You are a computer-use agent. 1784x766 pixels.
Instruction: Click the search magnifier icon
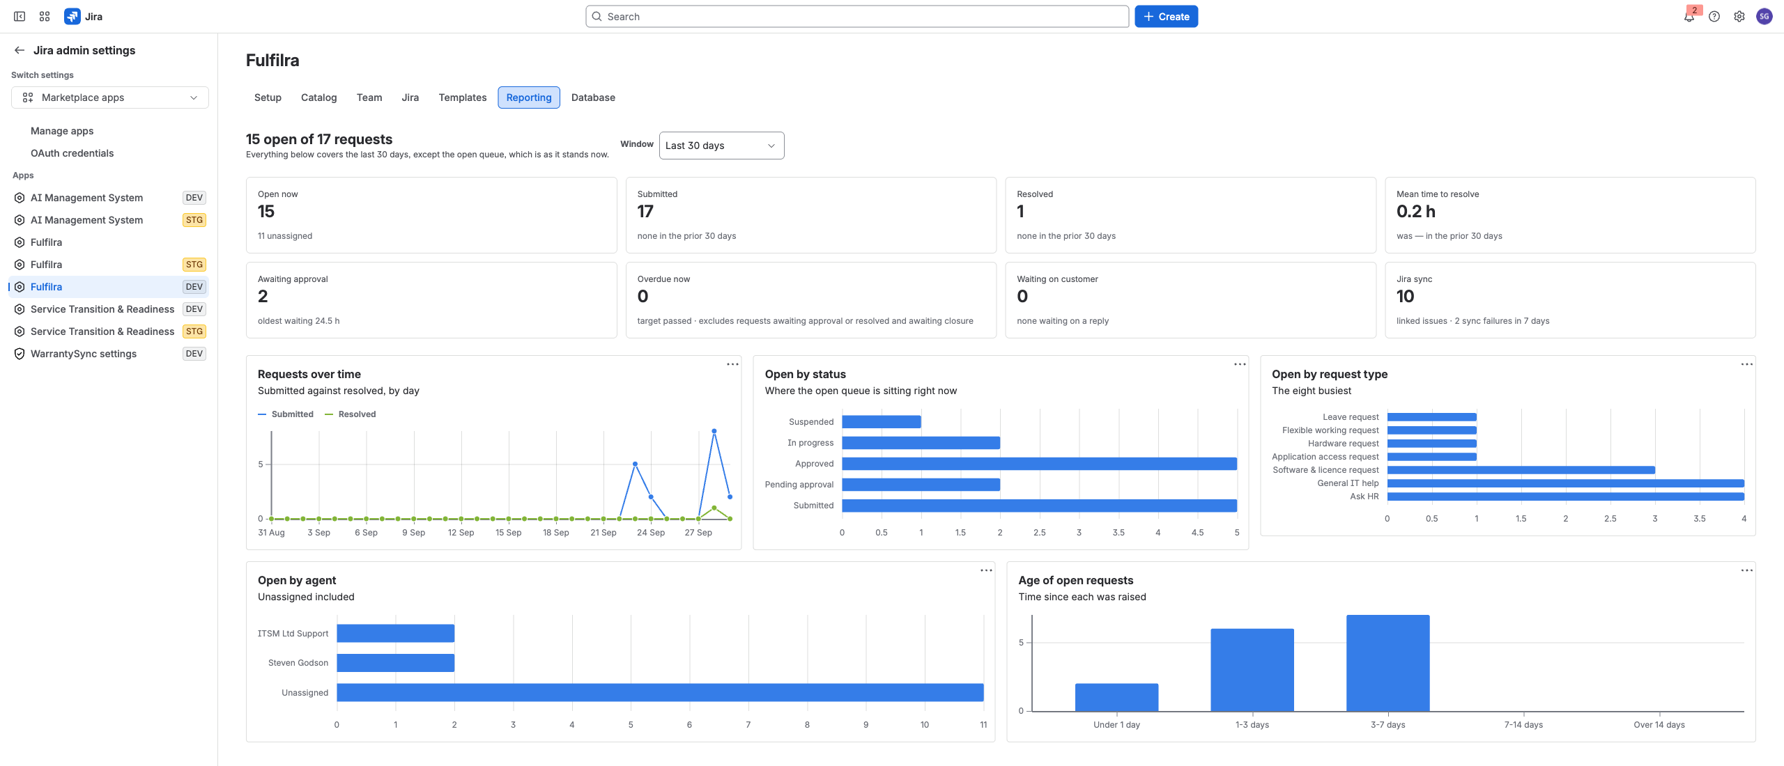pos(597,17)
